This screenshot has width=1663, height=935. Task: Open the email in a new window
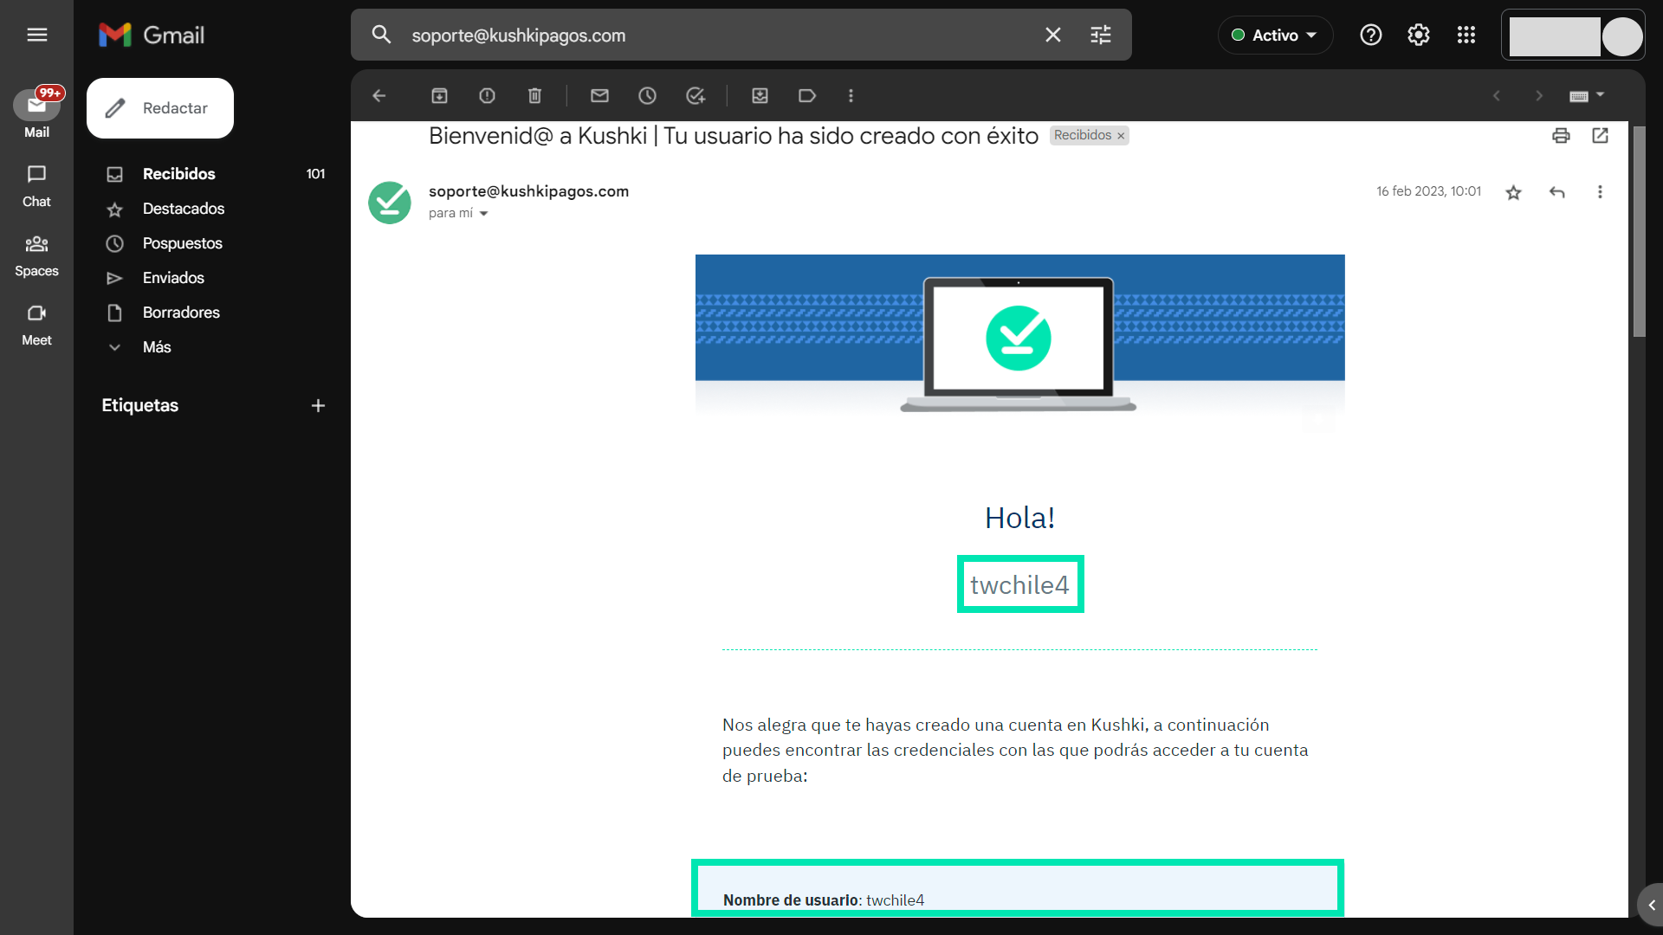point(1600,136)
